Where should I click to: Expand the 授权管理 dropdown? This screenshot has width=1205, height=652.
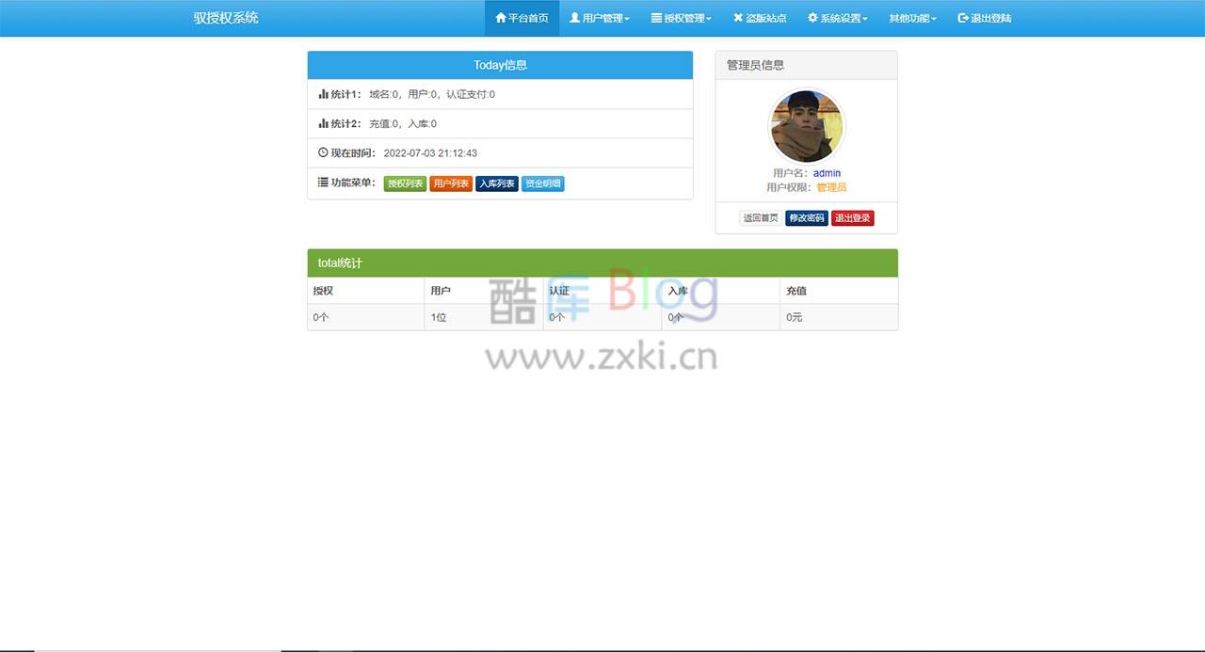(x=681, y=17)
